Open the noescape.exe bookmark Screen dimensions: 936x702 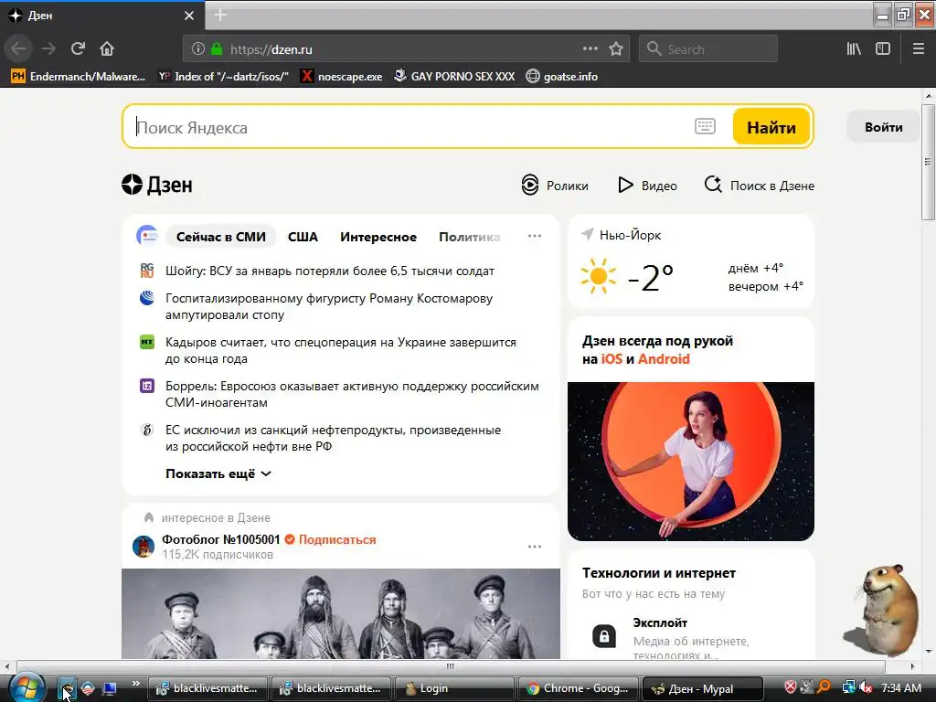click(x=342, y=77)
